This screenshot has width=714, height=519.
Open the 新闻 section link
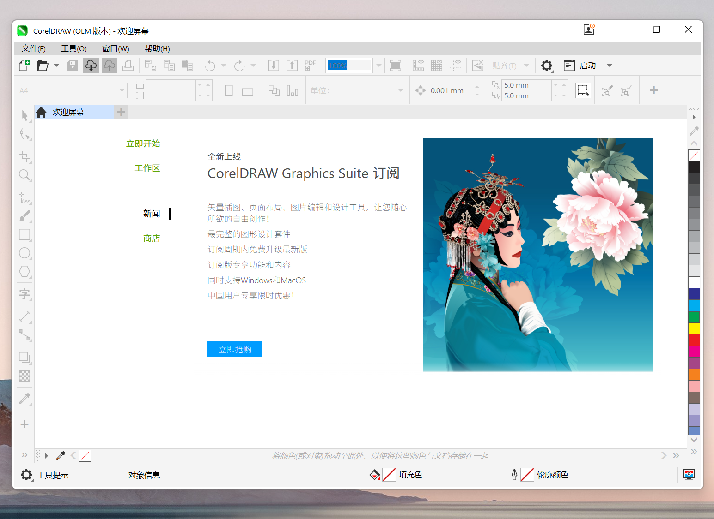click(152, 214)
